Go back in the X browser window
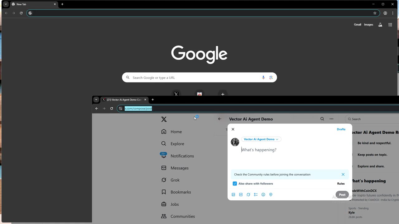399x224 pixels. click(x=97, y=108)
